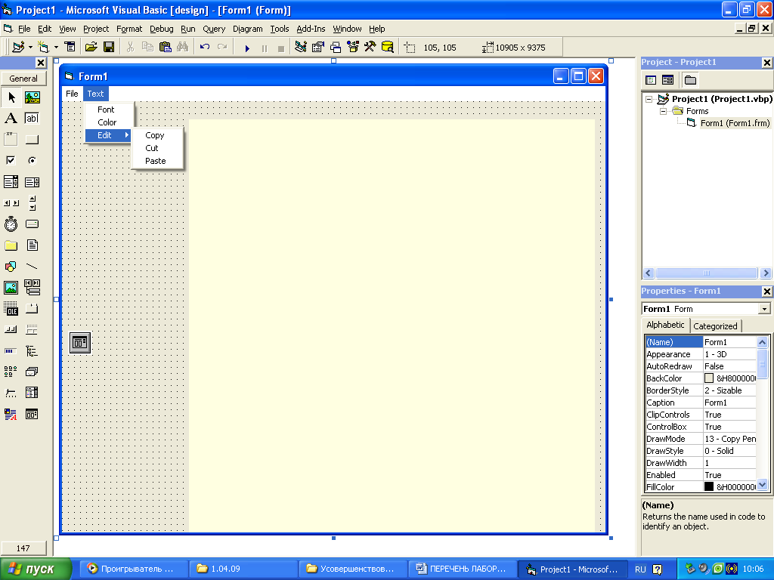Select the PictureBox control in toolbox
The image size is (774, 580).
[x=32, y=97]
